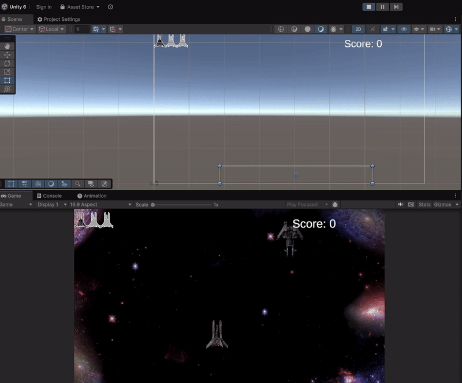The image size is (462, 383).
Task: Switch to the Console tab
Action: point(51,196)
